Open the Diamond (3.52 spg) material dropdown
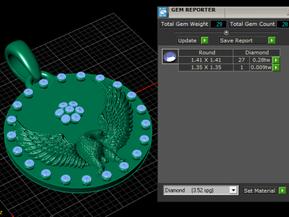This screenshot has height=217, width=289. [234, 190]
